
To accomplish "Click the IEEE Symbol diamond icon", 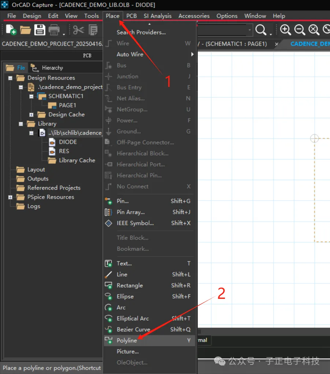I will click(x=108, y=223).
